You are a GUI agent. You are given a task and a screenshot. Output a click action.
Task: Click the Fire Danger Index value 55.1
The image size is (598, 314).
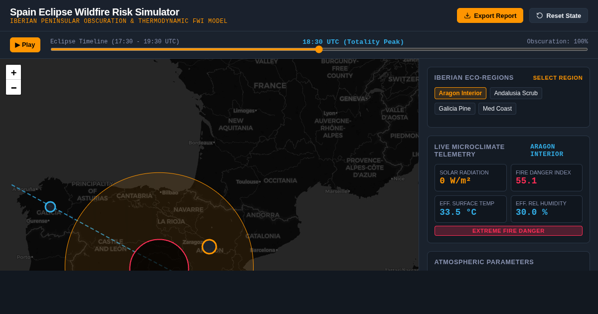(x=526, y=181)
